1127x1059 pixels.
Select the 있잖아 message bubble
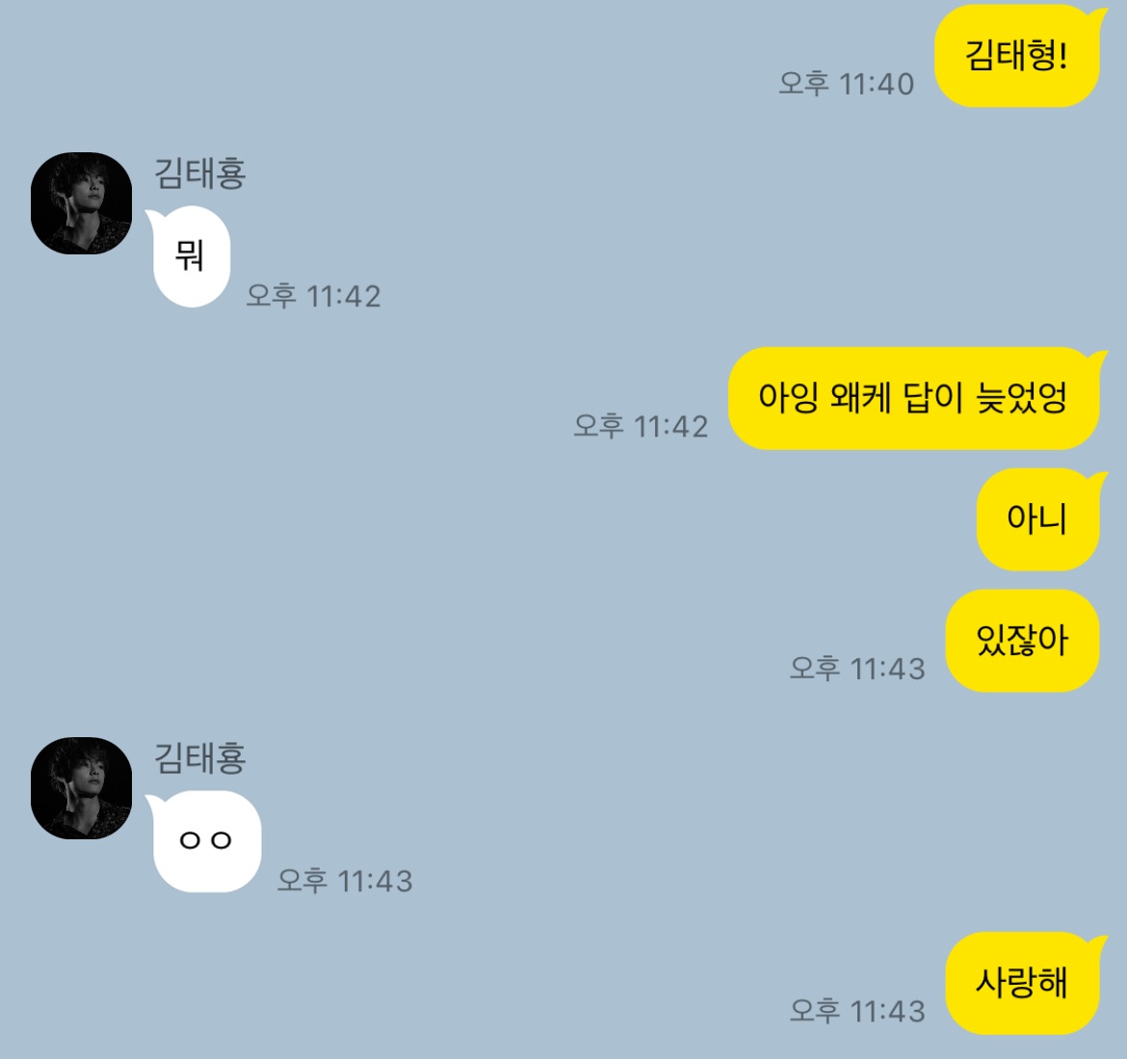1023,641
